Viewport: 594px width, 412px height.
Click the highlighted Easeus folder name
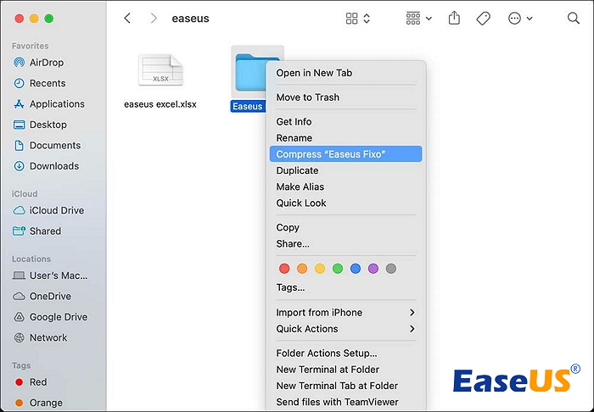[248, 106]
